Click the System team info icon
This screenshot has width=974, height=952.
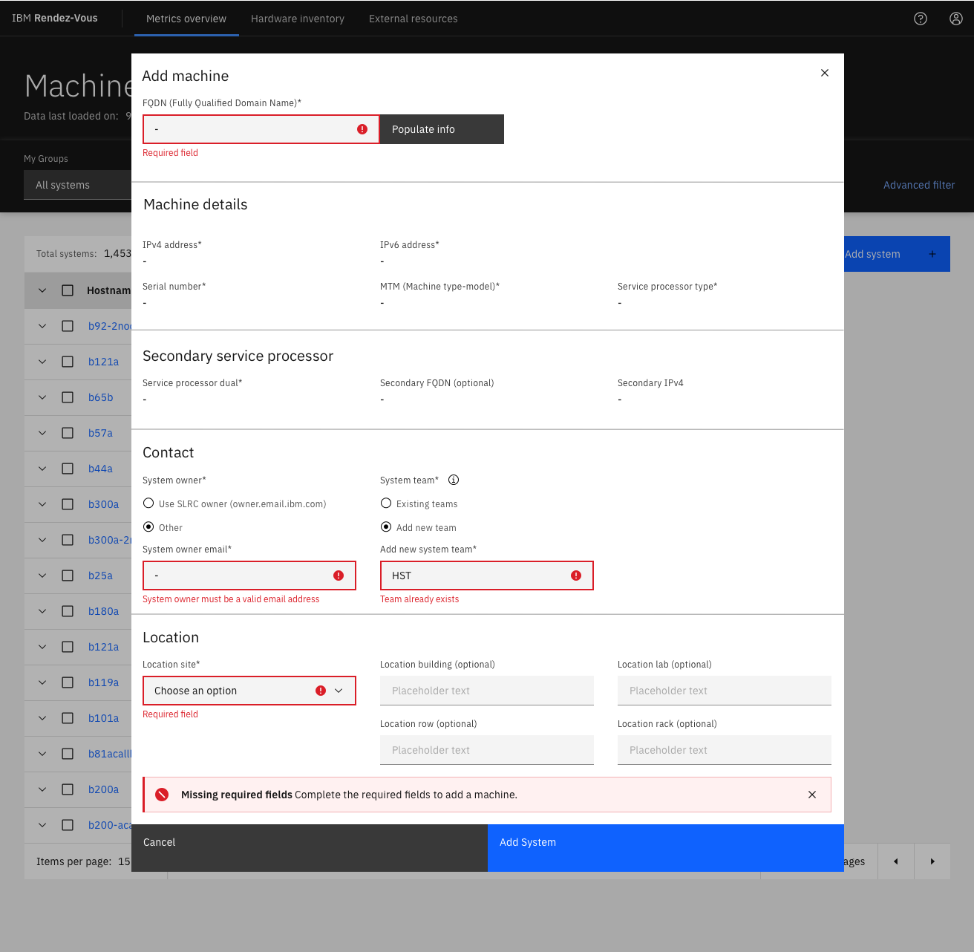(x=454, y=480)
